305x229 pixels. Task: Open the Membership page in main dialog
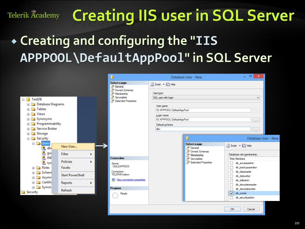122,94
